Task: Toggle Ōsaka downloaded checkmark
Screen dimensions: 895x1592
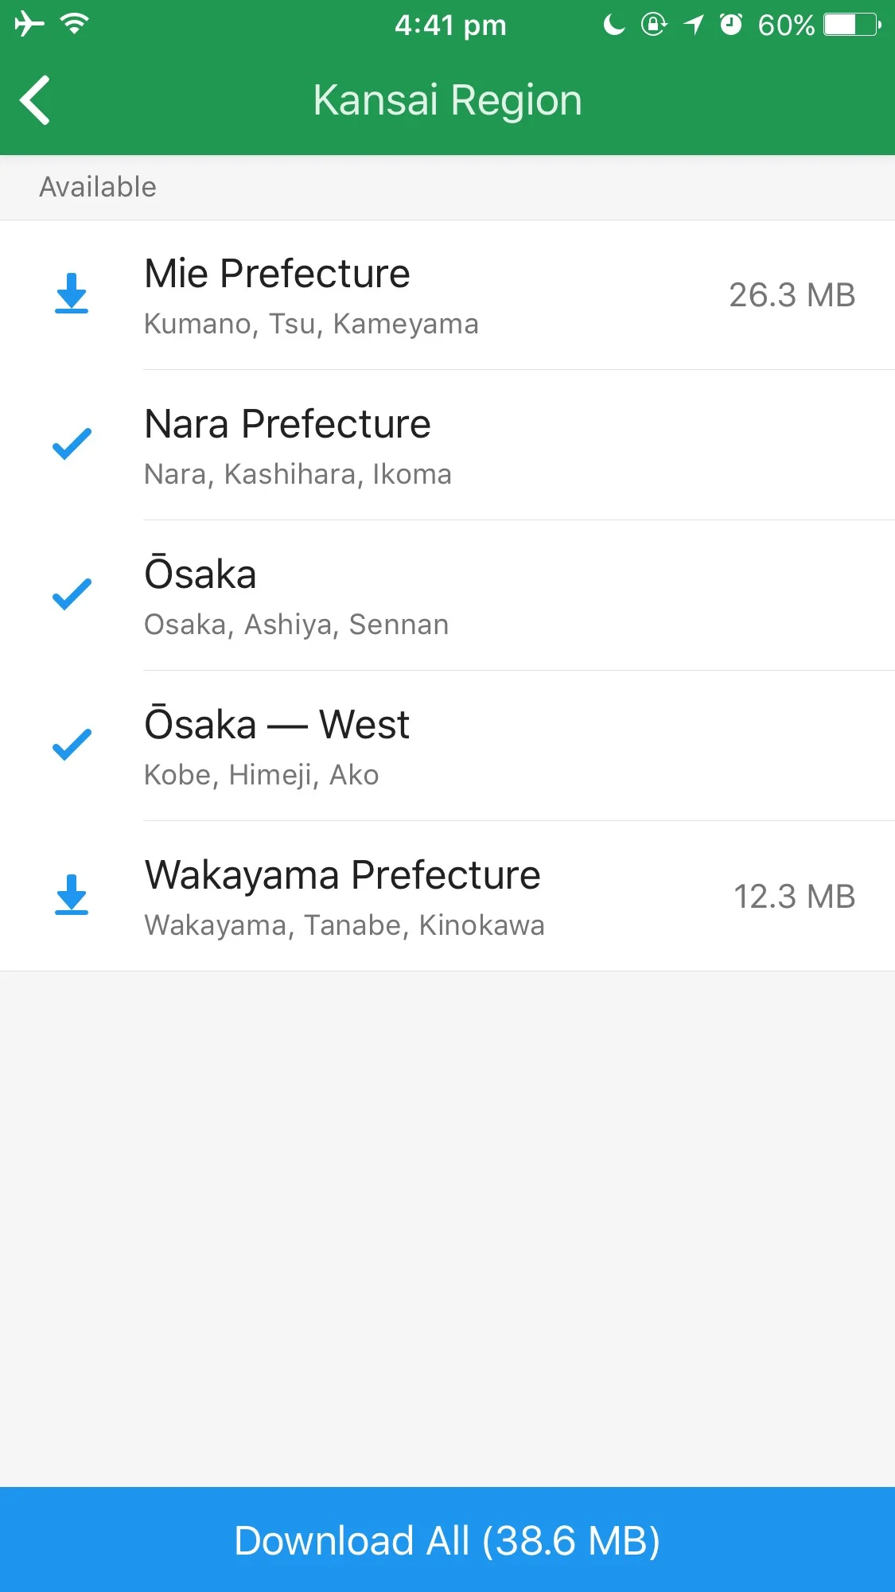Action: [x=72, y=594]
